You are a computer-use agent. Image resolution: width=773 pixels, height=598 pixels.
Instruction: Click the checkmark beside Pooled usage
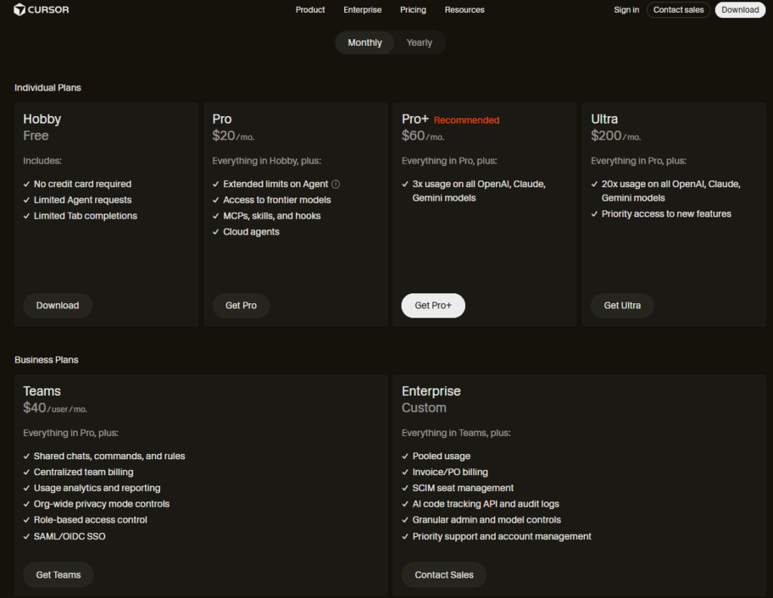405,455
